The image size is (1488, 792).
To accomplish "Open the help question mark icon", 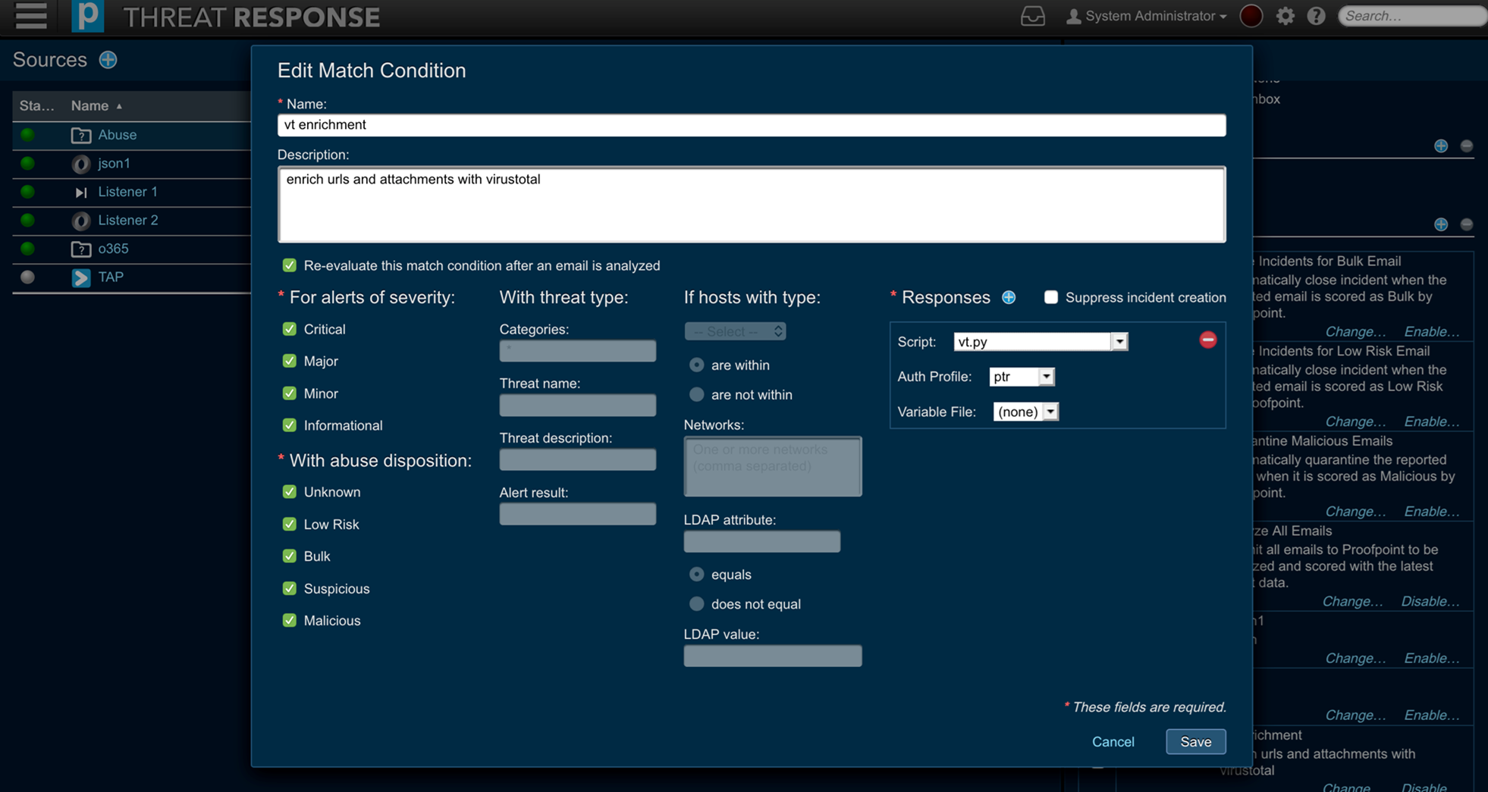I will 1316,16.
